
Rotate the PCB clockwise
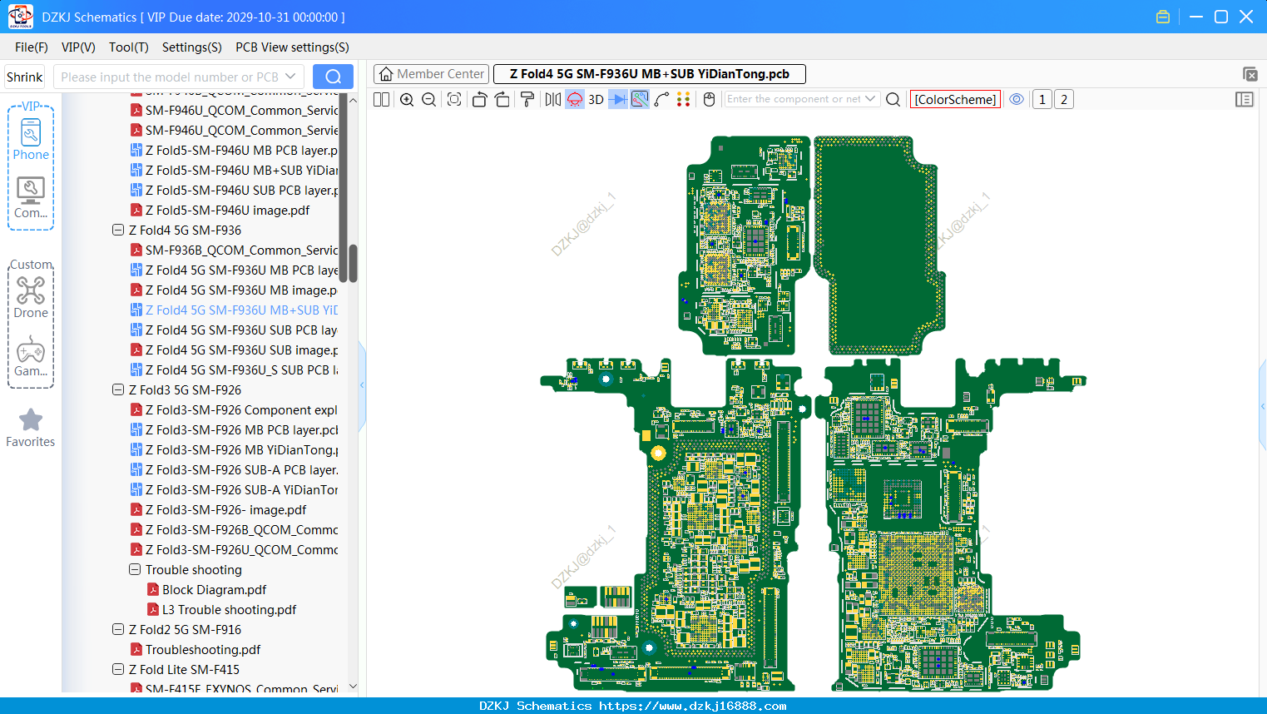pos(502,100)
